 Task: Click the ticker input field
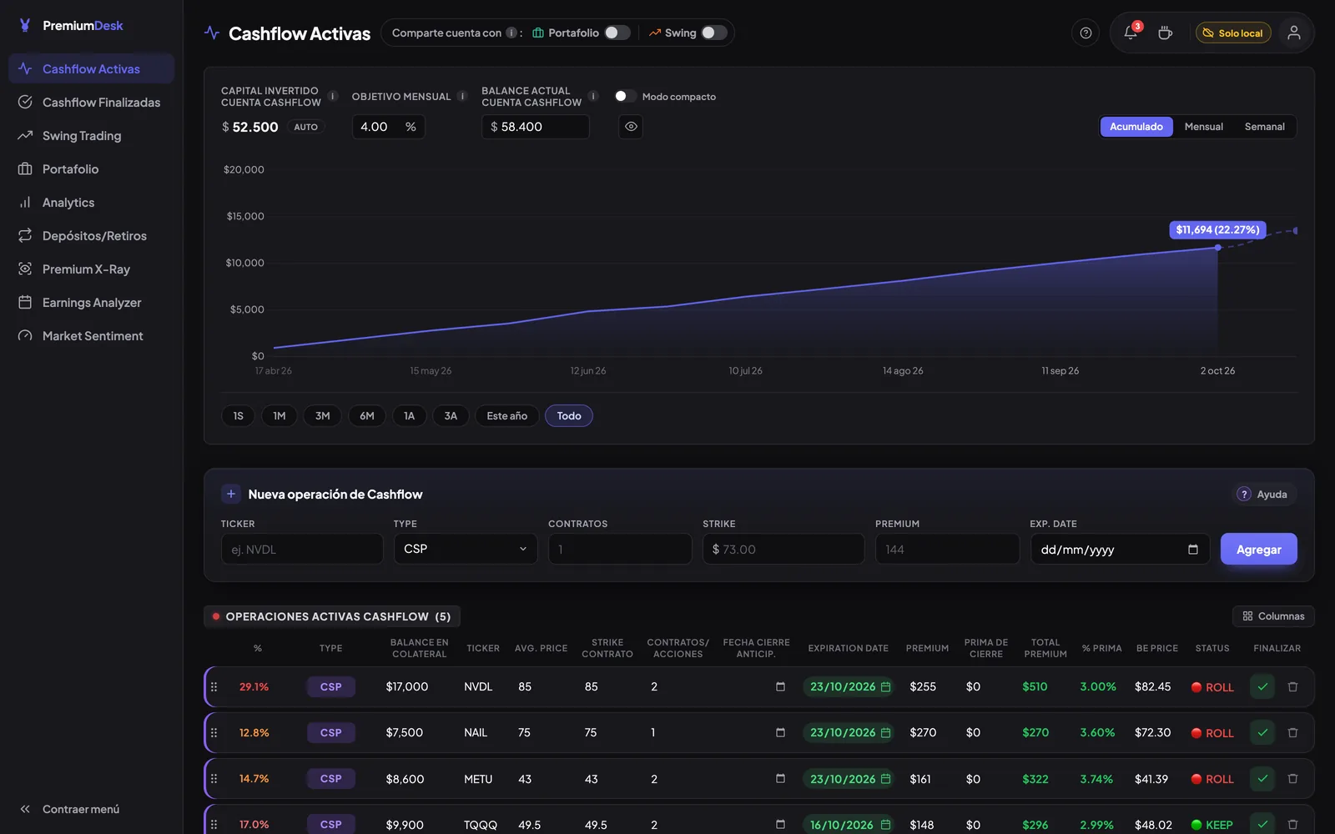[302, 549]
